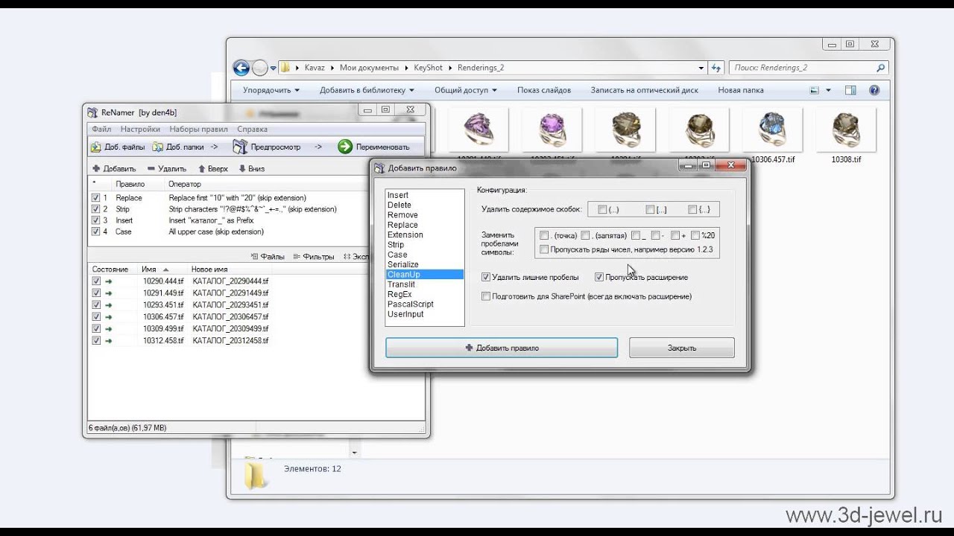954x536 pixels.
Task: Select the 10308.tif ring thumbnail
Action: coord(846,131)
